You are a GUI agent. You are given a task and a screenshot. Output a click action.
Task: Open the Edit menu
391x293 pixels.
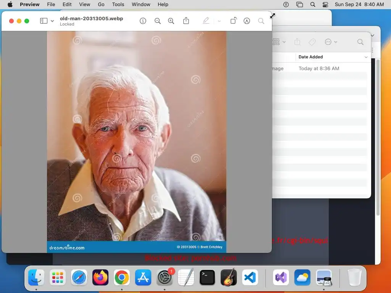point(67,4)
